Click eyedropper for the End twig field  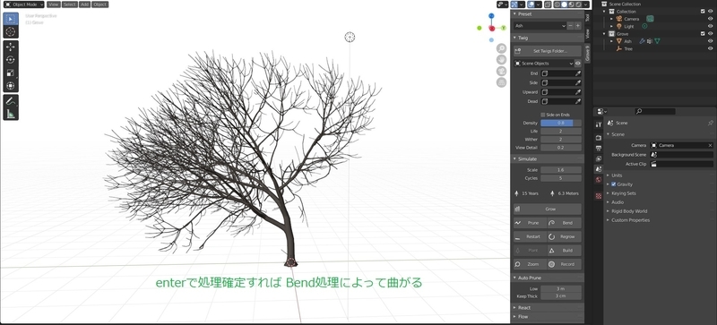tap(578, 73)
